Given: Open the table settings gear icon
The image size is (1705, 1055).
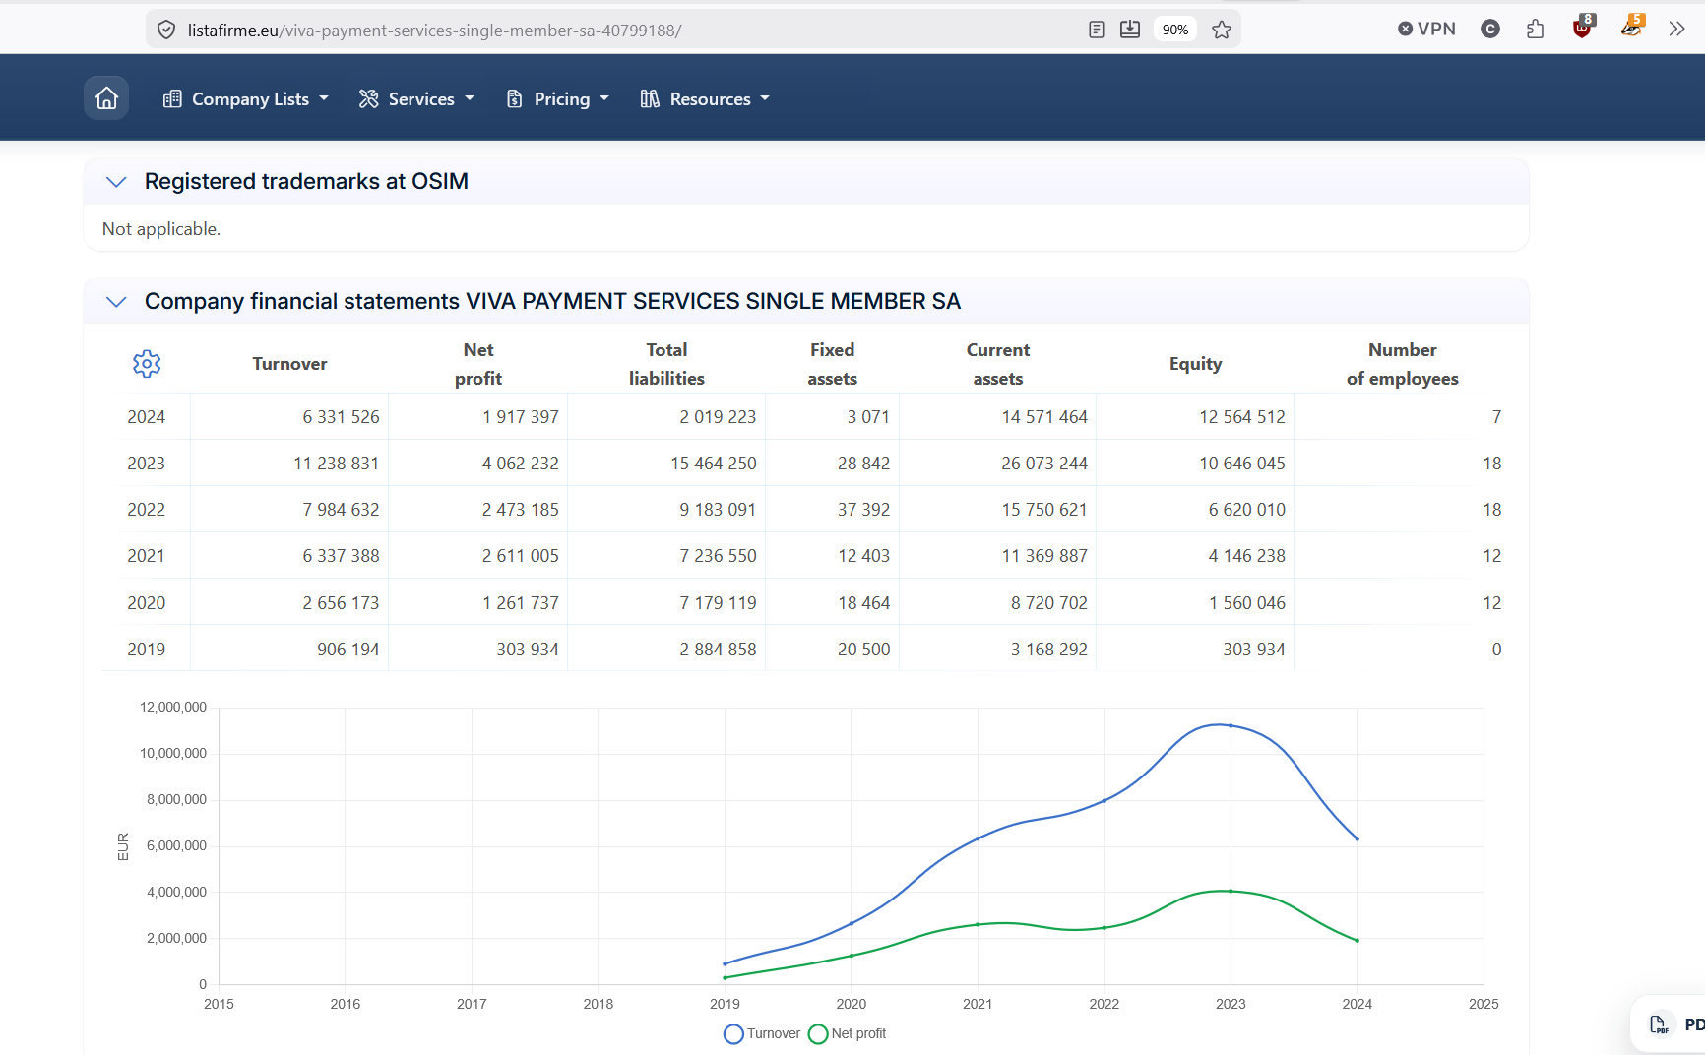Looking at the screenshot, I should (147, 364).
